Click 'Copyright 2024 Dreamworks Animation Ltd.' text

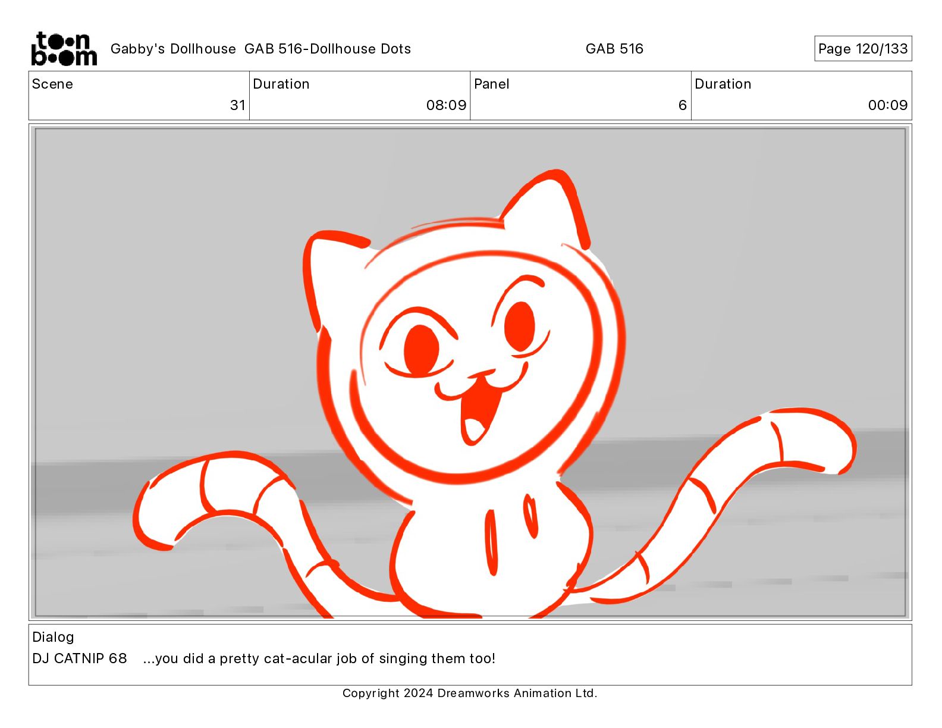470,693
